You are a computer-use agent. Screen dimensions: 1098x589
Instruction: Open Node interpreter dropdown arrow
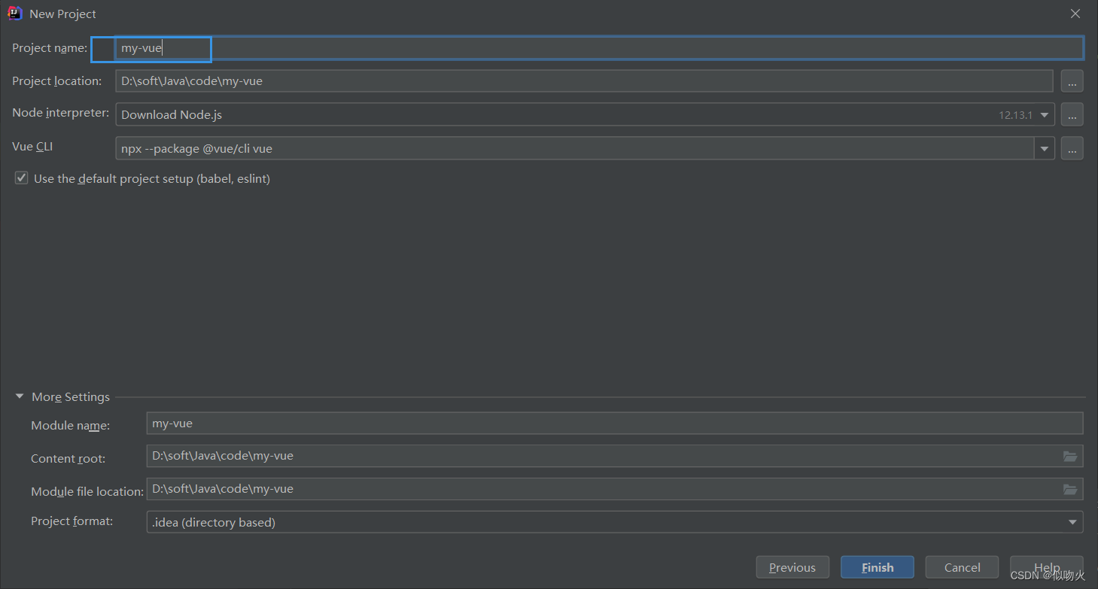(x=1045, y=115)
